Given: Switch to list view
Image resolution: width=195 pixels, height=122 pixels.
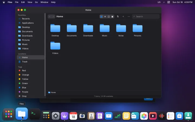Looking at the screenshot, I should pyautogui.click(x=105, y=17).
